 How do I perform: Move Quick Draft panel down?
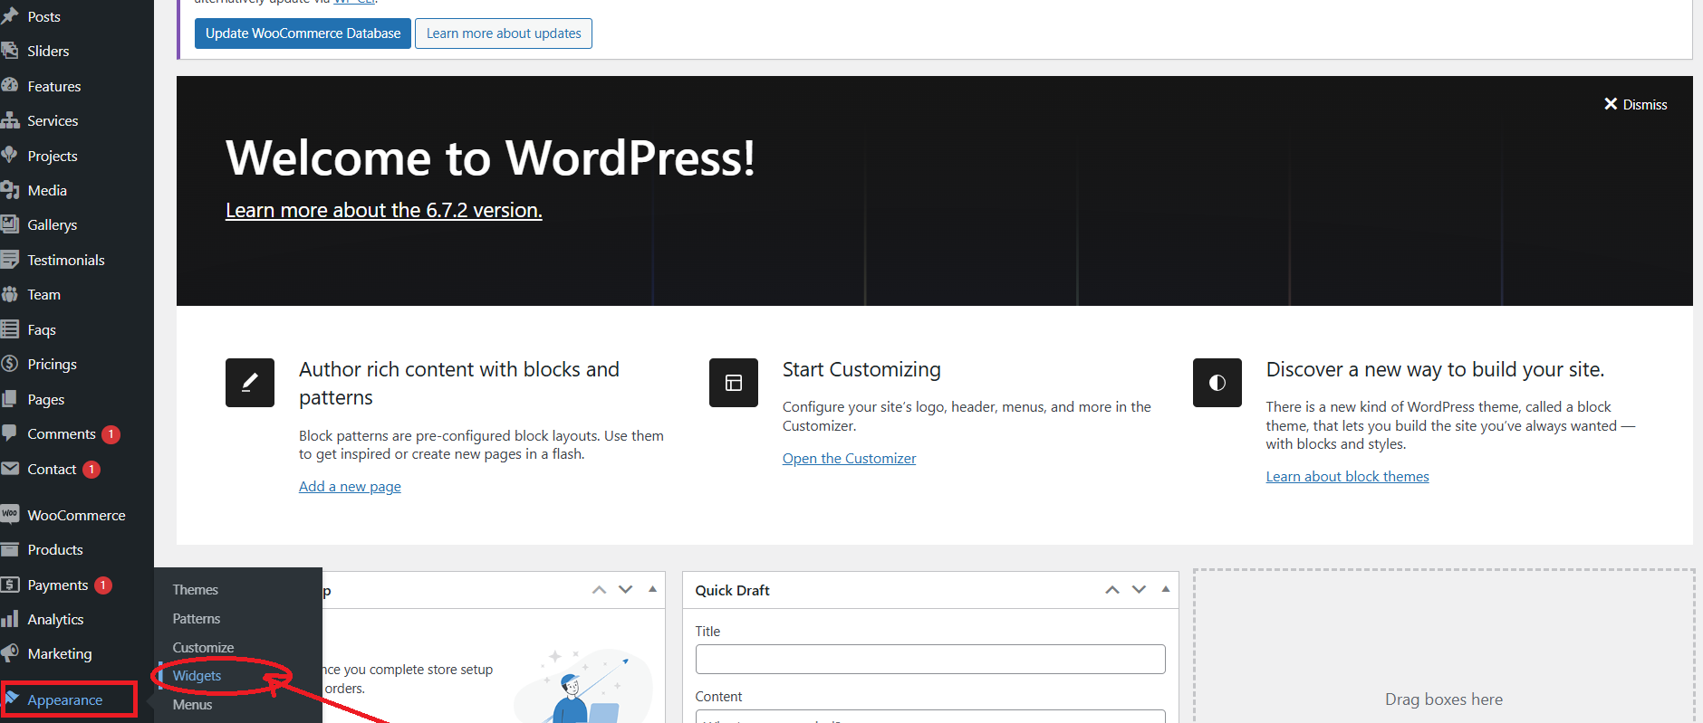click(x=1140, y=590)
